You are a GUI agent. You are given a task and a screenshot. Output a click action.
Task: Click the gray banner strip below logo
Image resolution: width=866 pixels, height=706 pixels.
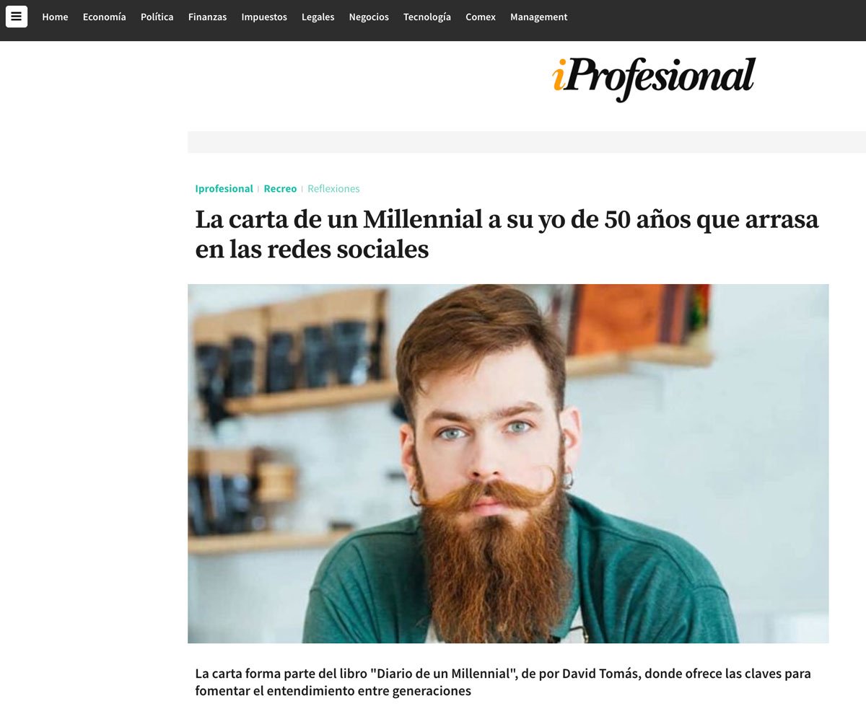pos(527,142)
